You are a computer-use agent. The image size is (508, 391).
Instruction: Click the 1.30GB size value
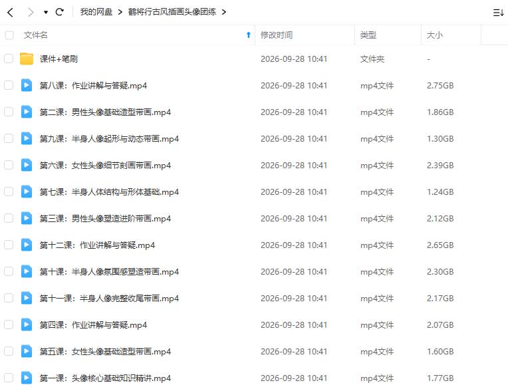tap(440, 139)
